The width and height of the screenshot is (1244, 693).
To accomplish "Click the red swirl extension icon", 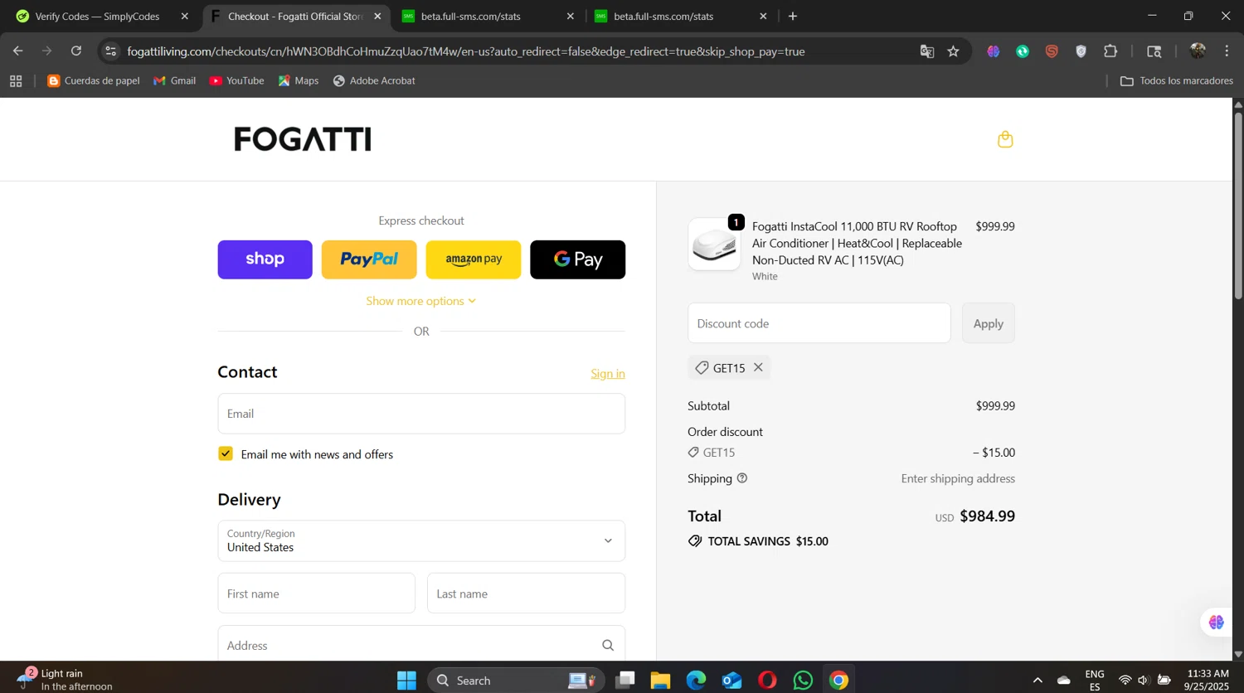I will (x=1052, y=51).
